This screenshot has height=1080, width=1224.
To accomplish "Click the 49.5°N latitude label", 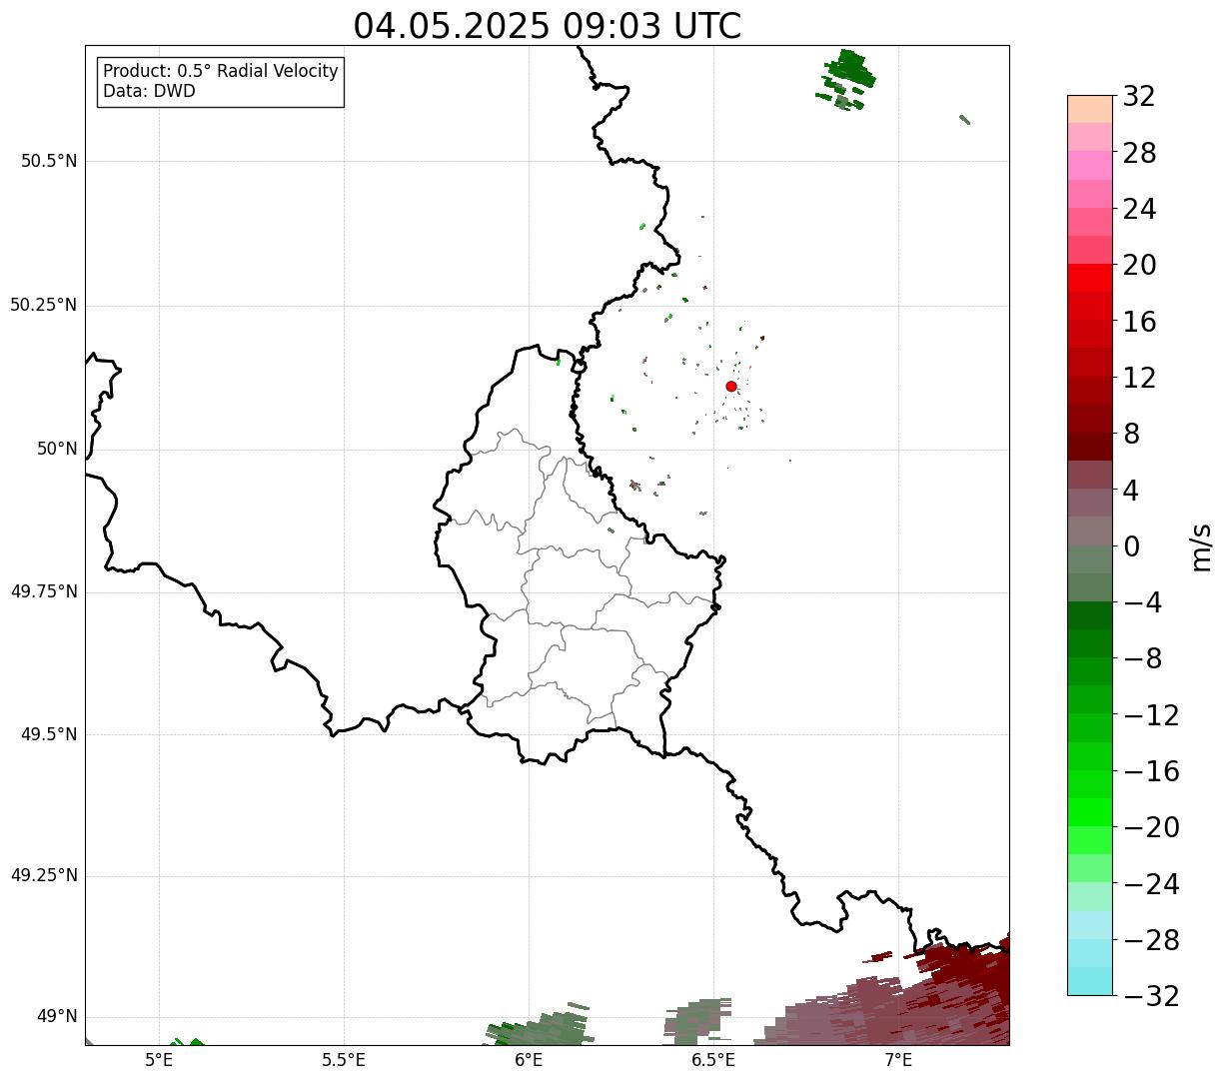I will 49,734.
